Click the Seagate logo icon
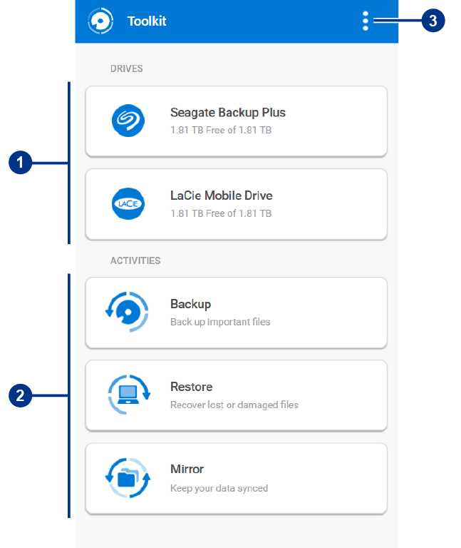The width and height of the screenshot is (461, 548). pos(128,121)
